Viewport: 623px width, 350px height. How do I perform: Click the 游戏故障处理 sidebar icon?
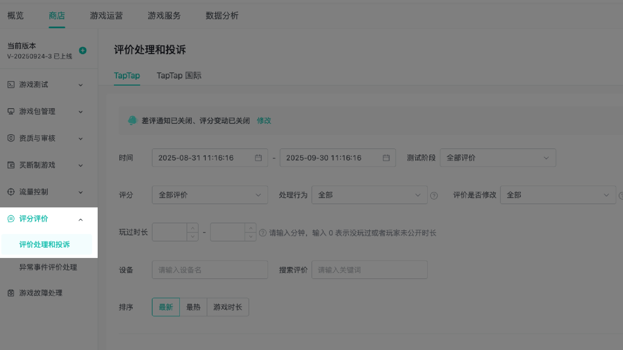(x=11, y=293)
